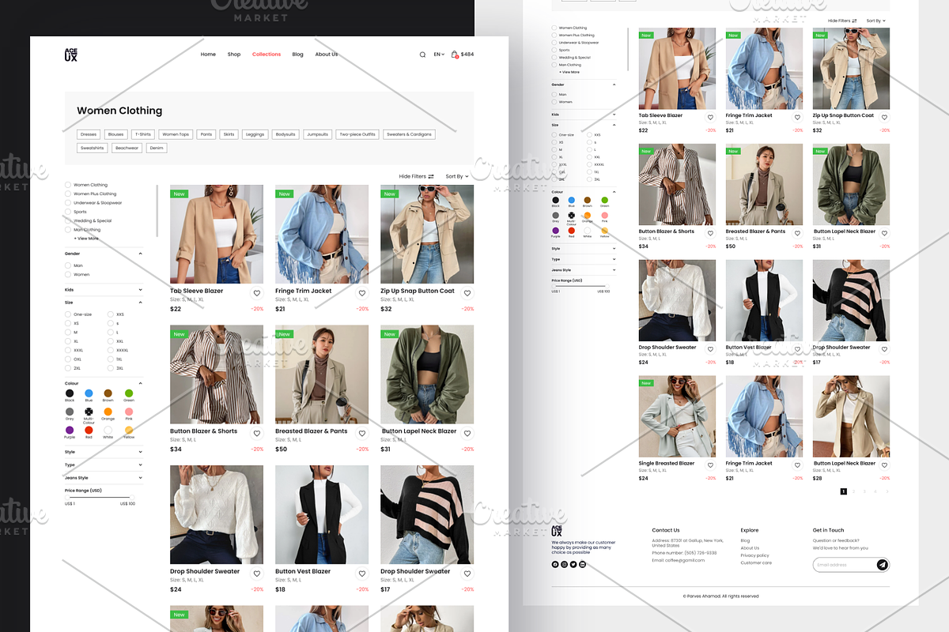Open Blog in the top navigation bar
Viewport: 949px width, 632px height.
coord(297,55)
